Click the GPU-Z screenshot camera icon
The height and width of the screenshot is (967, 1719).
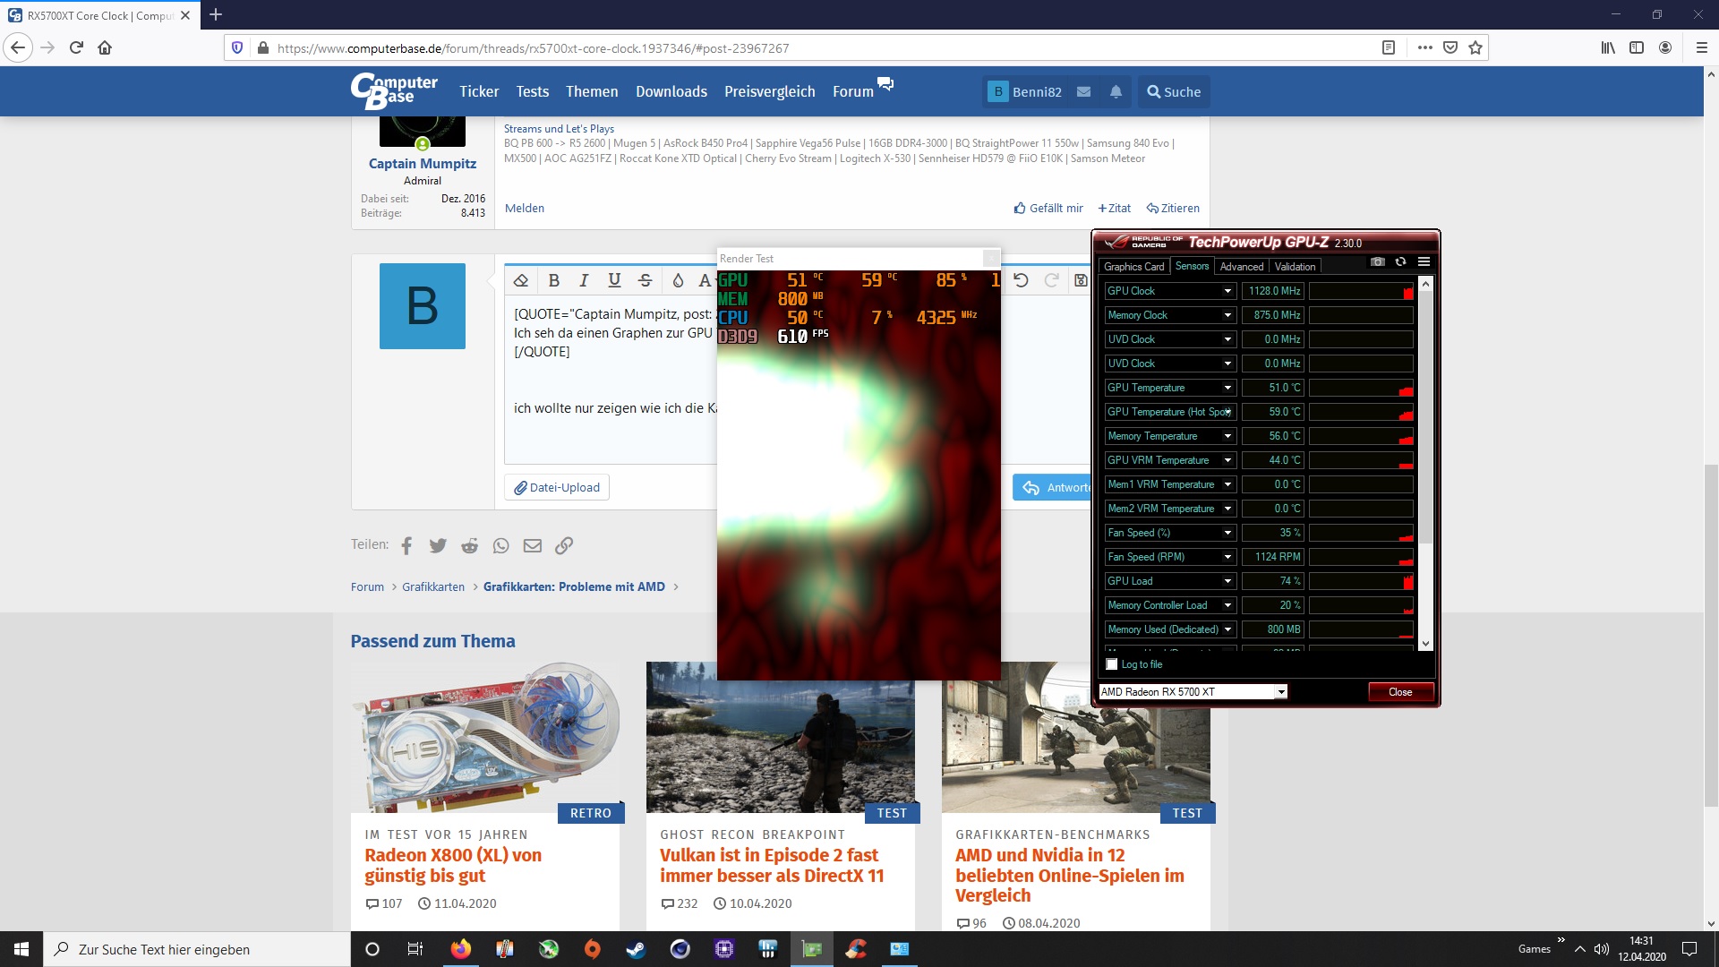point(1378,261)
